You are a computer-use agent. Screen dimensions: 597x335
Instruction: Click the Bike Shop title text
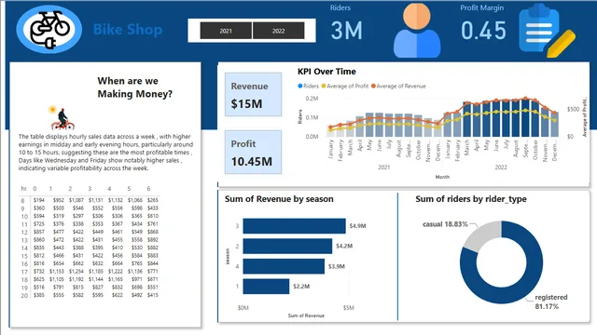pos(128,30)
